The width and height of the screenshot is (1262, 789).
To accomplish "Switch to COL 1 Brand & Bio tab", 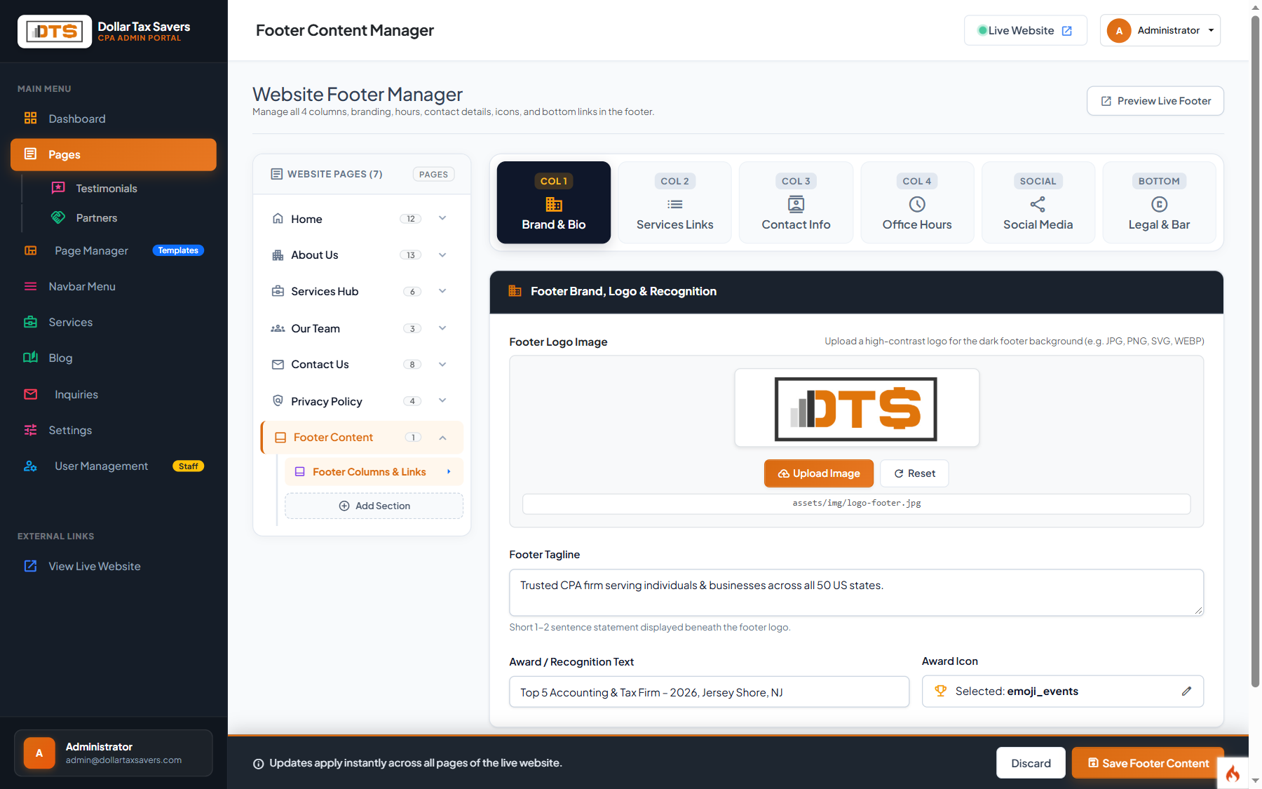I will click(553, 203).
